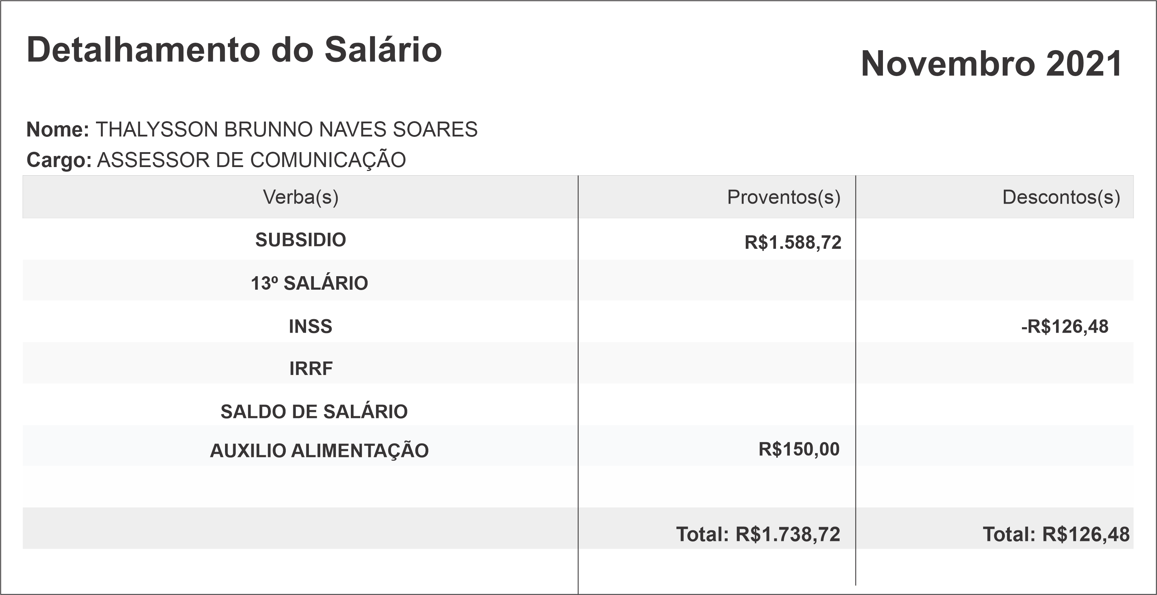Select the SUBSIDIO row label
This screenshot has width=1157, height=595.
300,240
